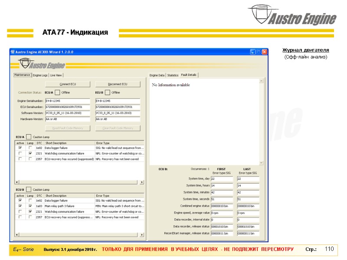Uncheck active for Data logger Failure in ECU A
Screen dimensions: 347x260
point(20,148)
